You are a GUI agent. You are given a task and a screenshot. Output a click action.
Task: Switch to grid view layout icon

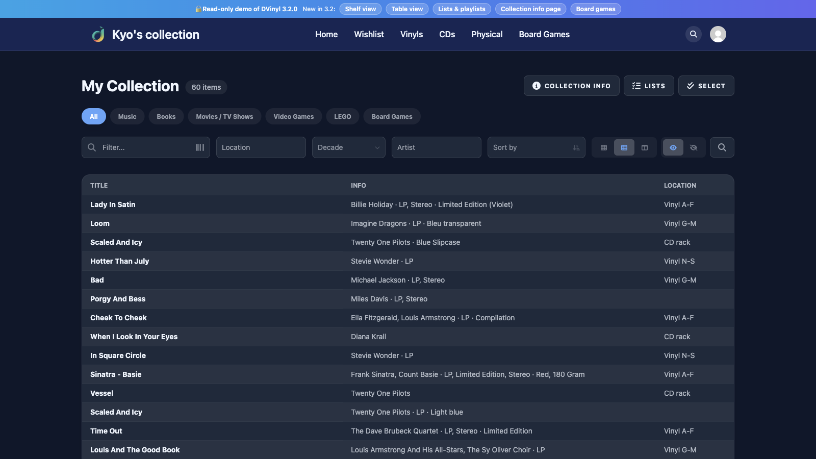coord(604,147)
